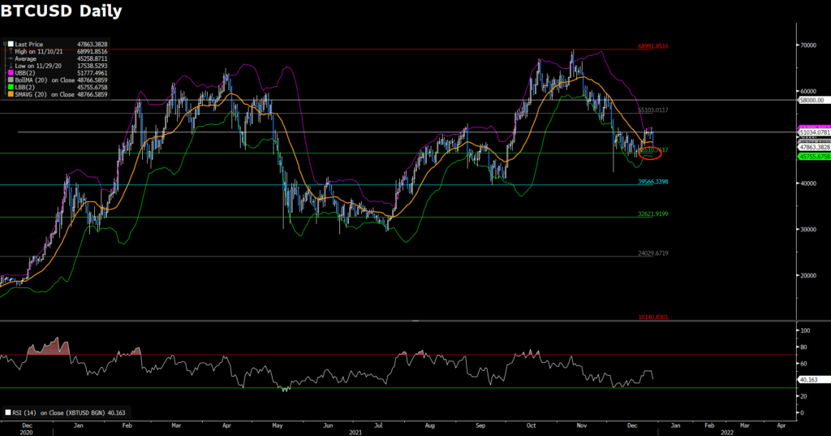Select the 'UBB(2)' legend label
The image size is (831, 436).
[24, 73]
